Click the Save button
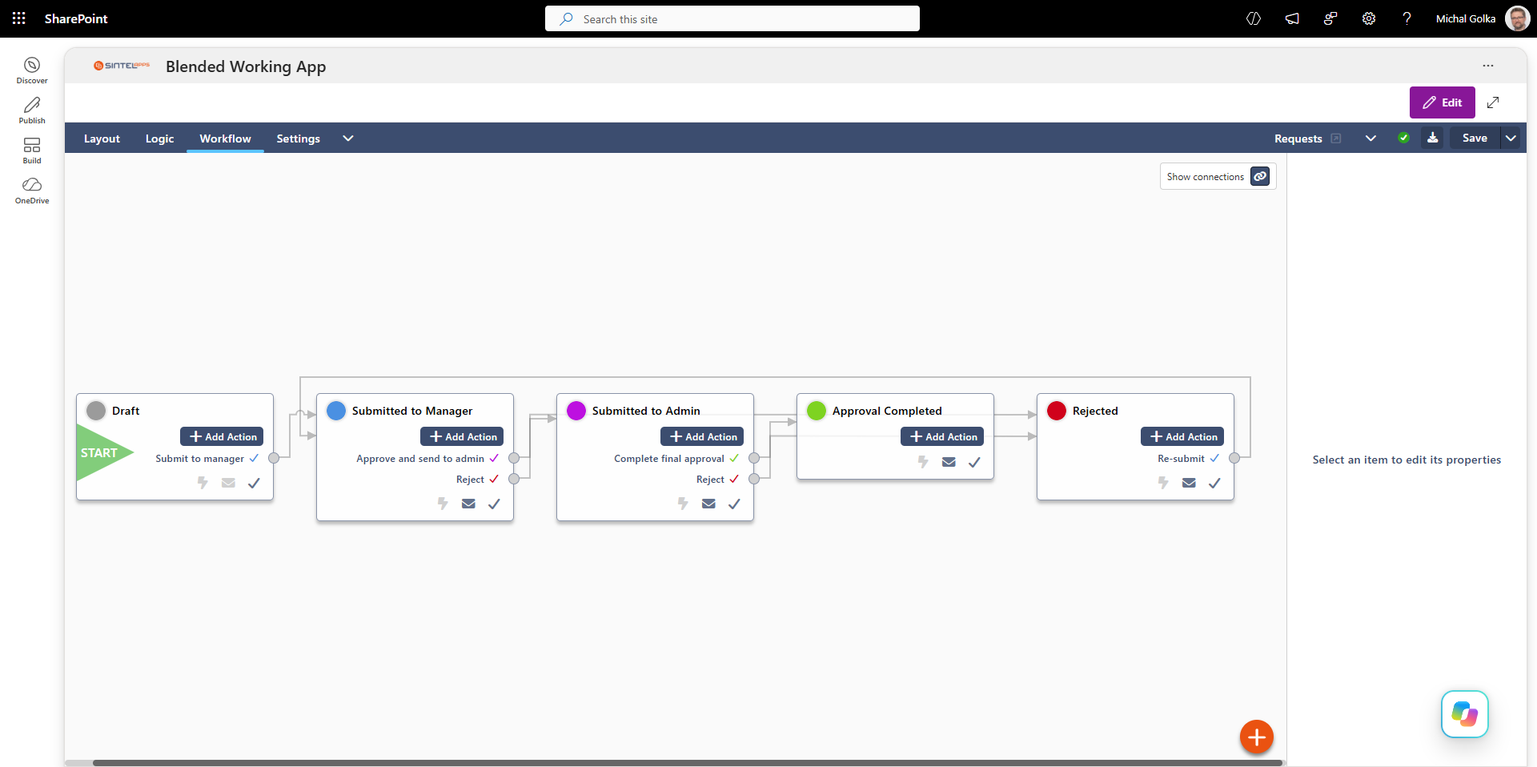 1475,138
